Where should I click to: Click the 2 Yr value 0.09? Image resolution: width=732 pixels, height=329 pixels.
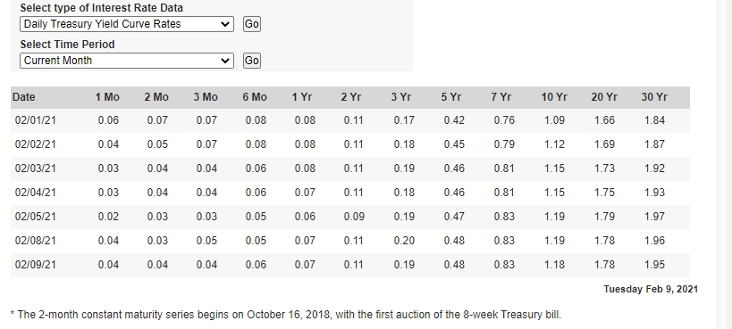pyautogui.click(x=353, y=217)
